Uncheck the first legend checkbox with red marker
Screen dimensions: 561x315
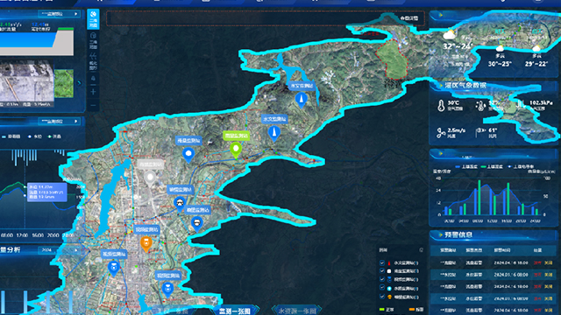382,262
